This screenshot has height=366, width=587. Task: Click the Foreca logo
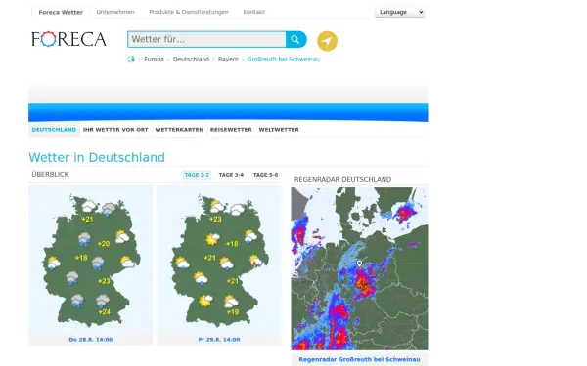coord(68,39)
